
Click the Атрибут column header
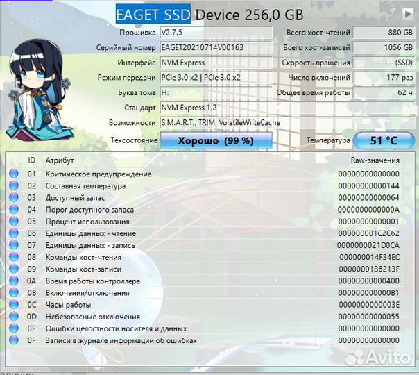coord(60,160)
